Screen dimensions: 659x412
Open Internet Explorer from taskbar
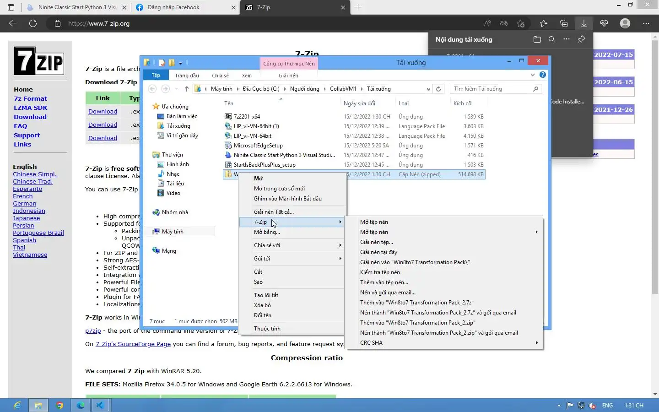click(x=17, y=405)
